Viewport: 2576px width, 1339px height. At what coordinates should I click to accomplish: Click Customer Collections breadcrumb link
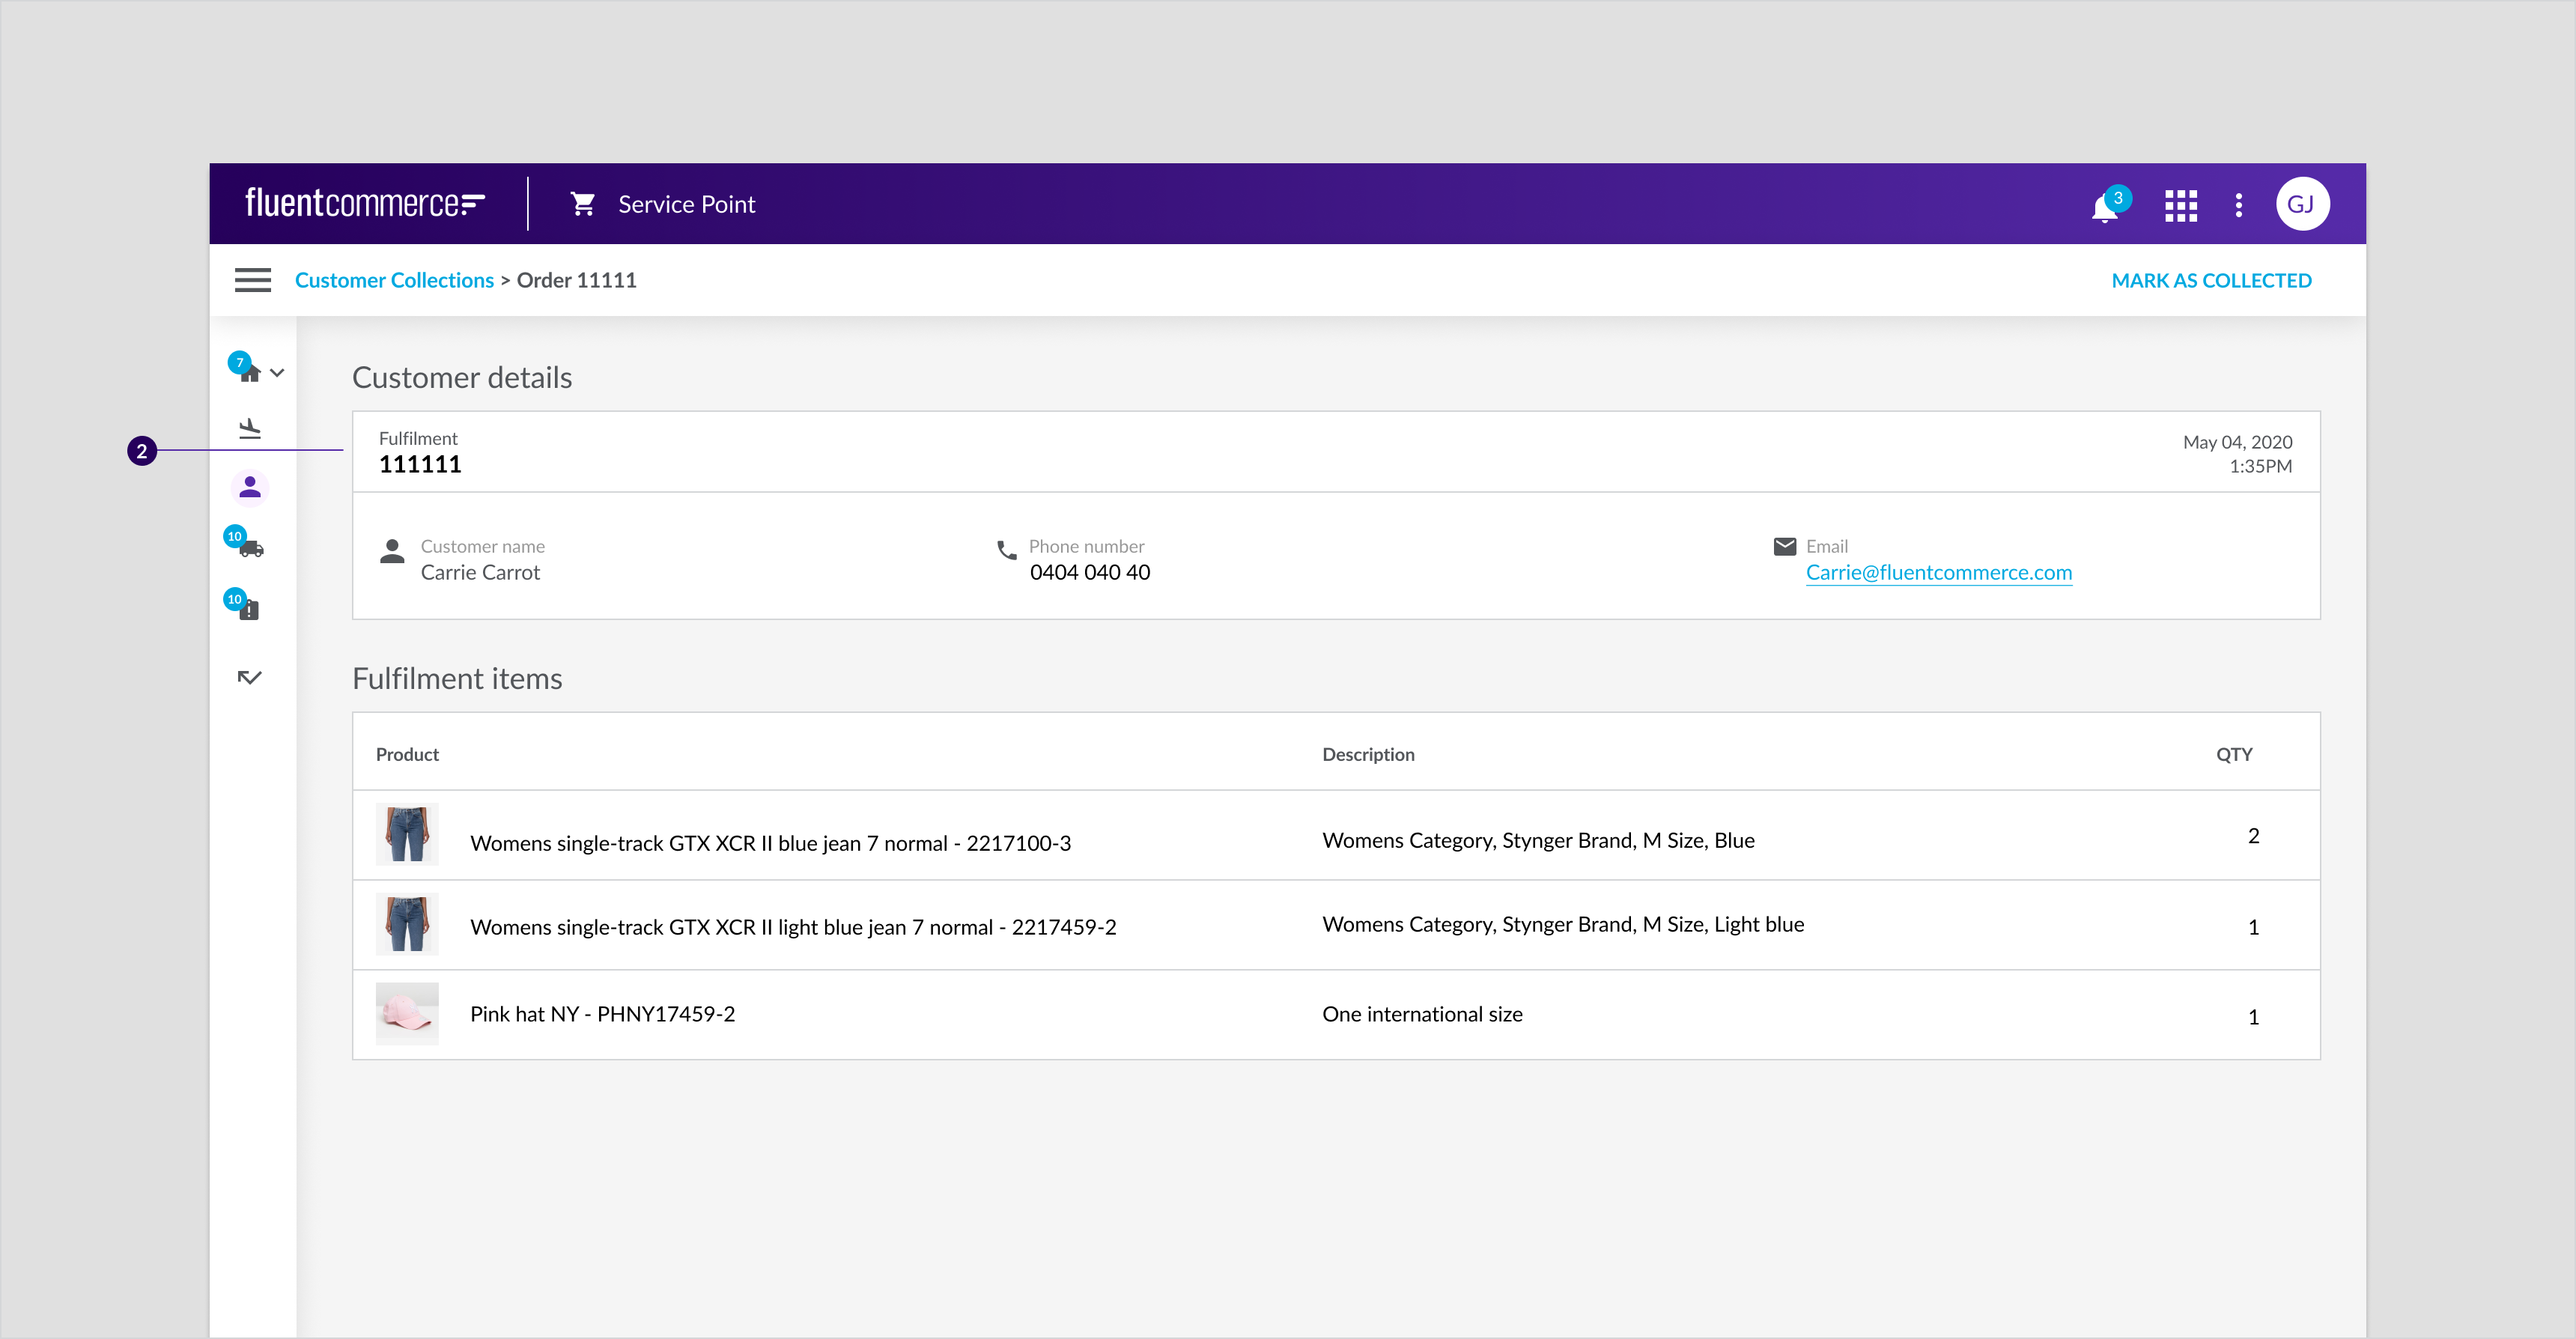(x=394, y=279)
